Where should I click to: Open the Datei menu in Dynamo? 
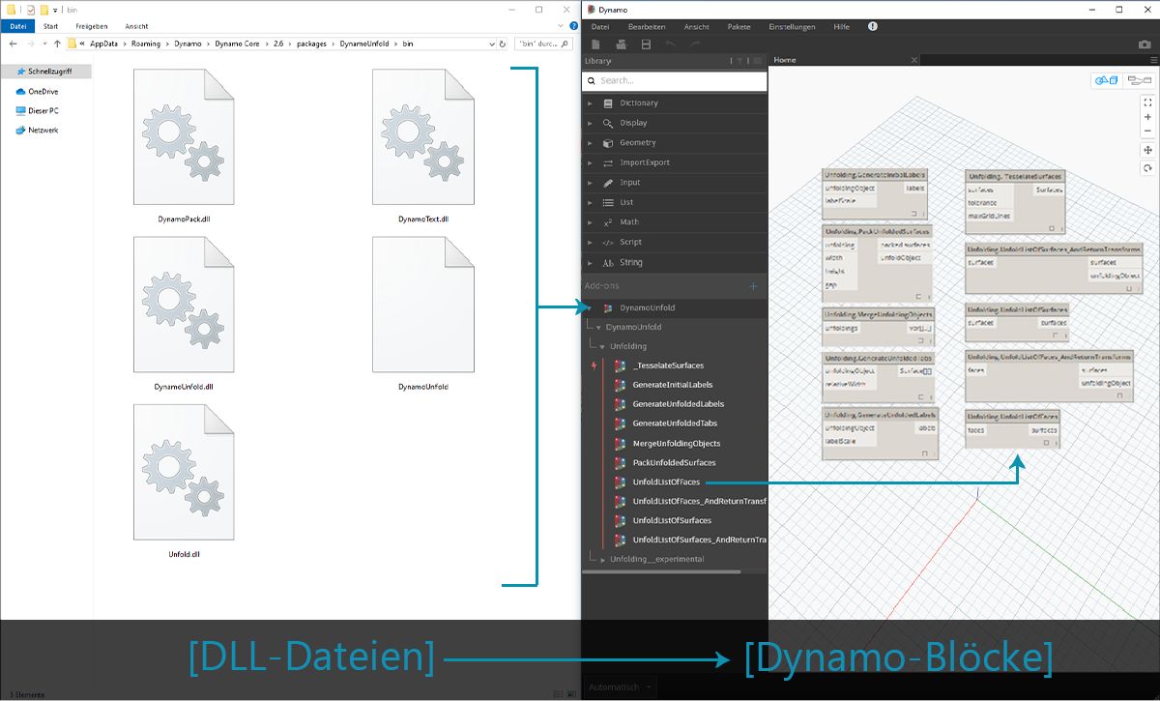click(600, 27)
